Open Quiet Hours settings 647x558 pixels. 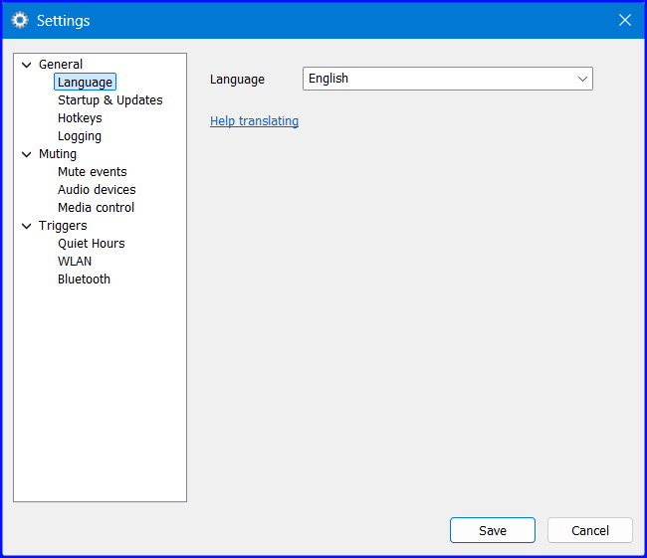tap(92, 244)
